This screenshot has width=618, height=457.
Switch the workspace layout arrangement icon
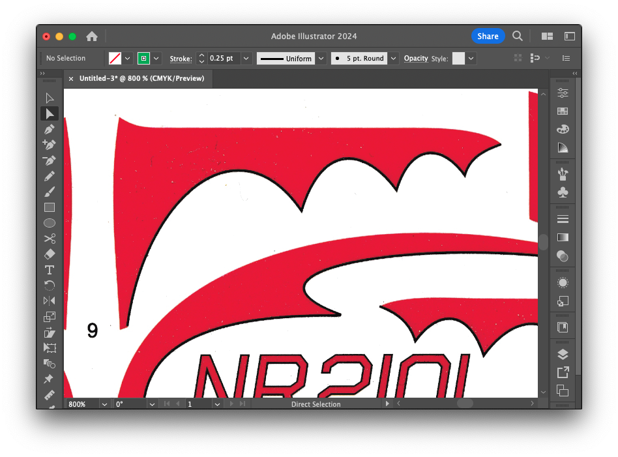tap(547, 37)
